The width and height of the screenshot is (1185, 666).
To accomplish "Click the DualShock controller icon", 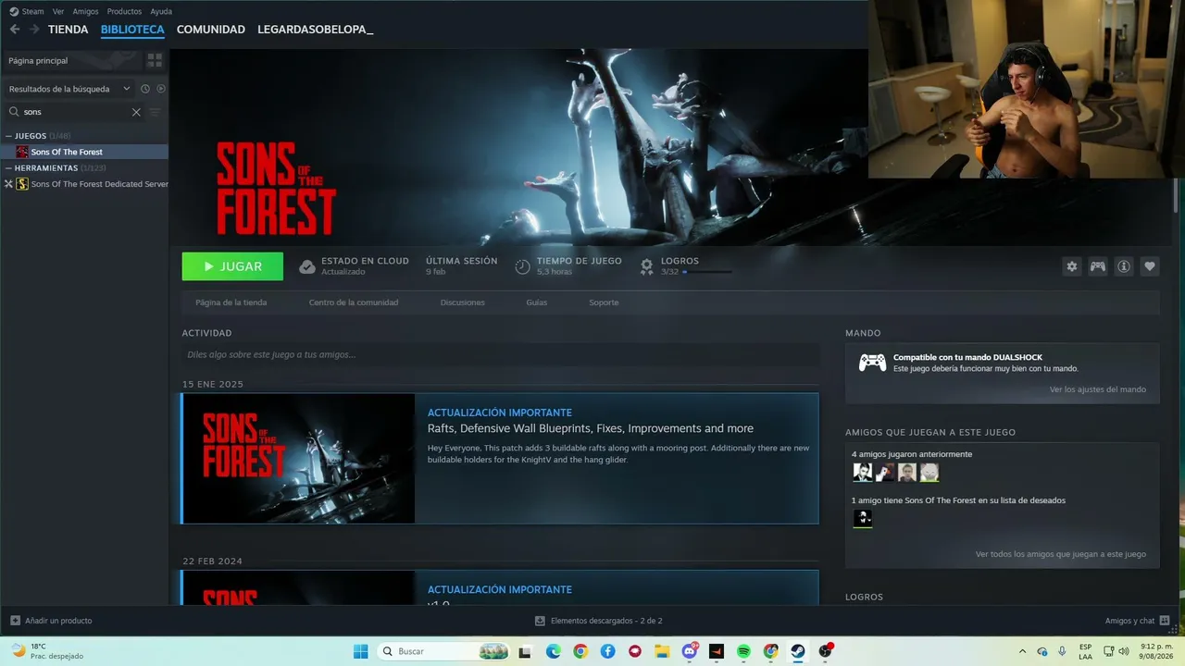I will point(872,363).
